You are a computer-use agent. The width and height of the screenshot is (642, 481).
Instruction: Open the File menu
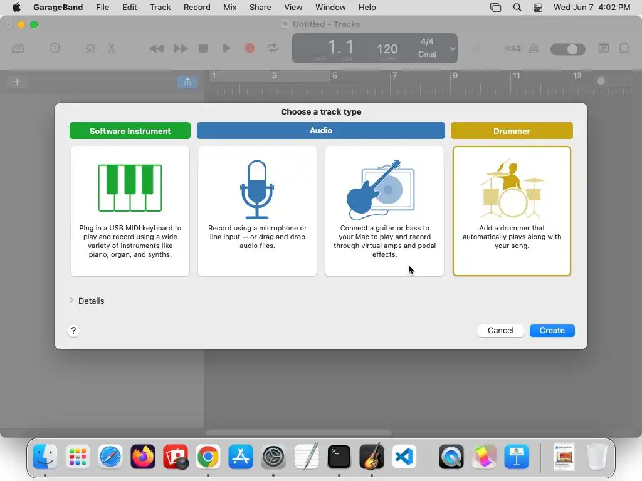(102, 8)
